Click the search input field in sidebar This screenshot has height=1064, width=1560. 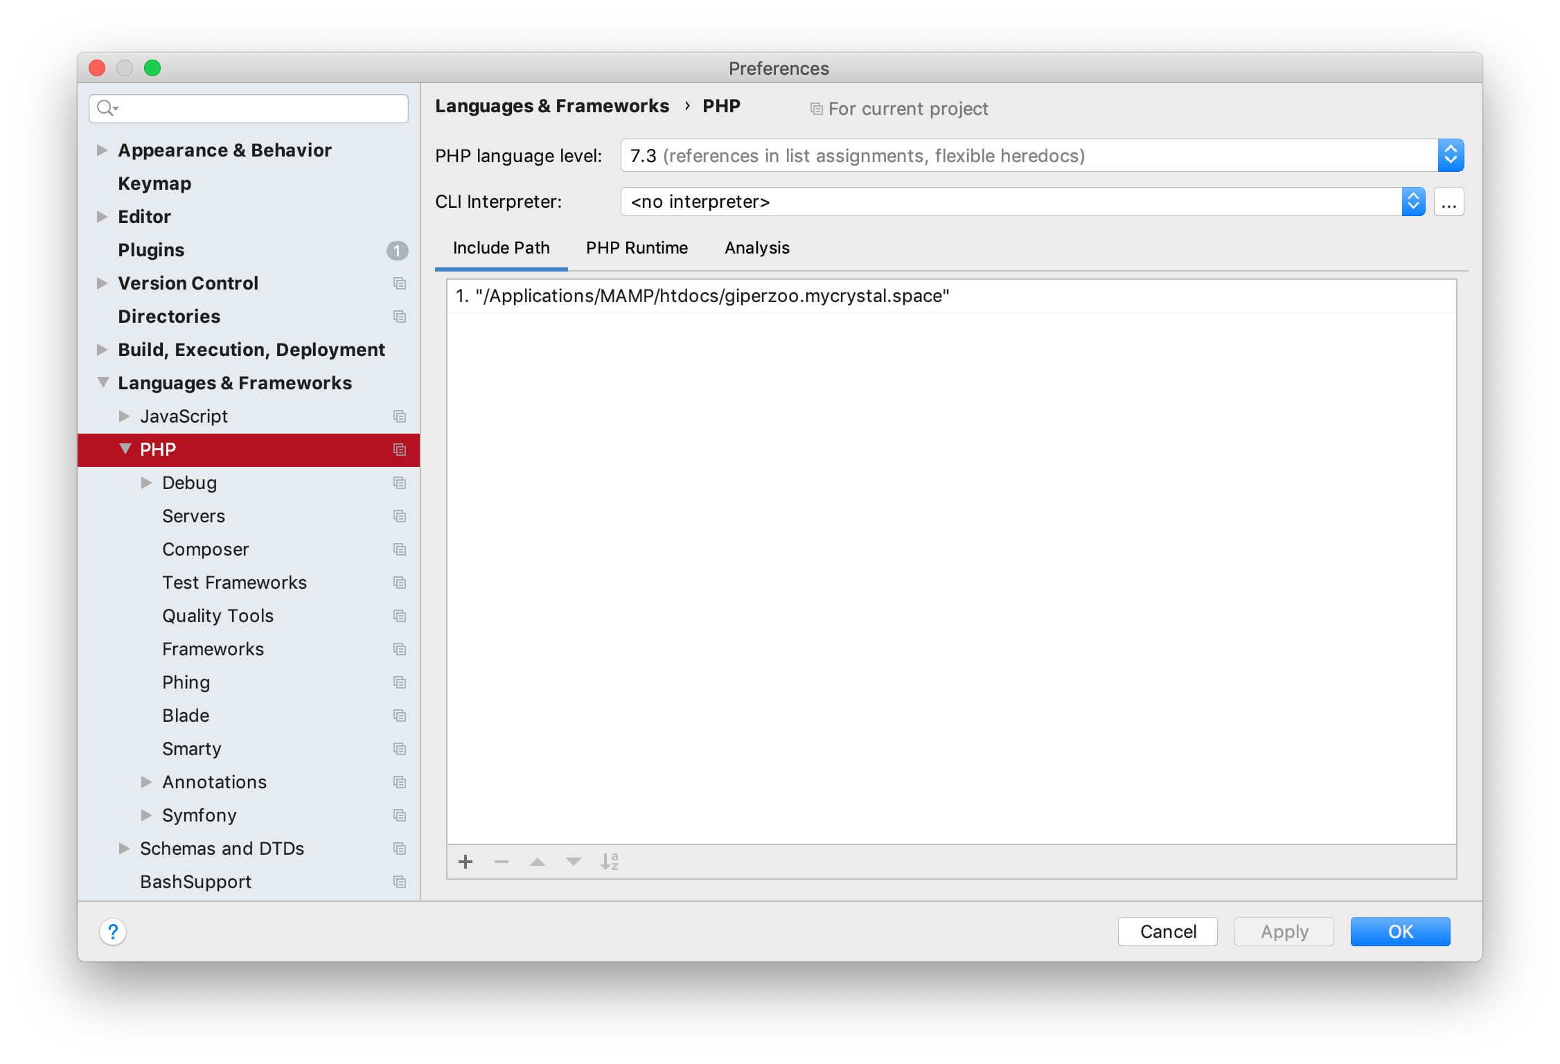254,109
